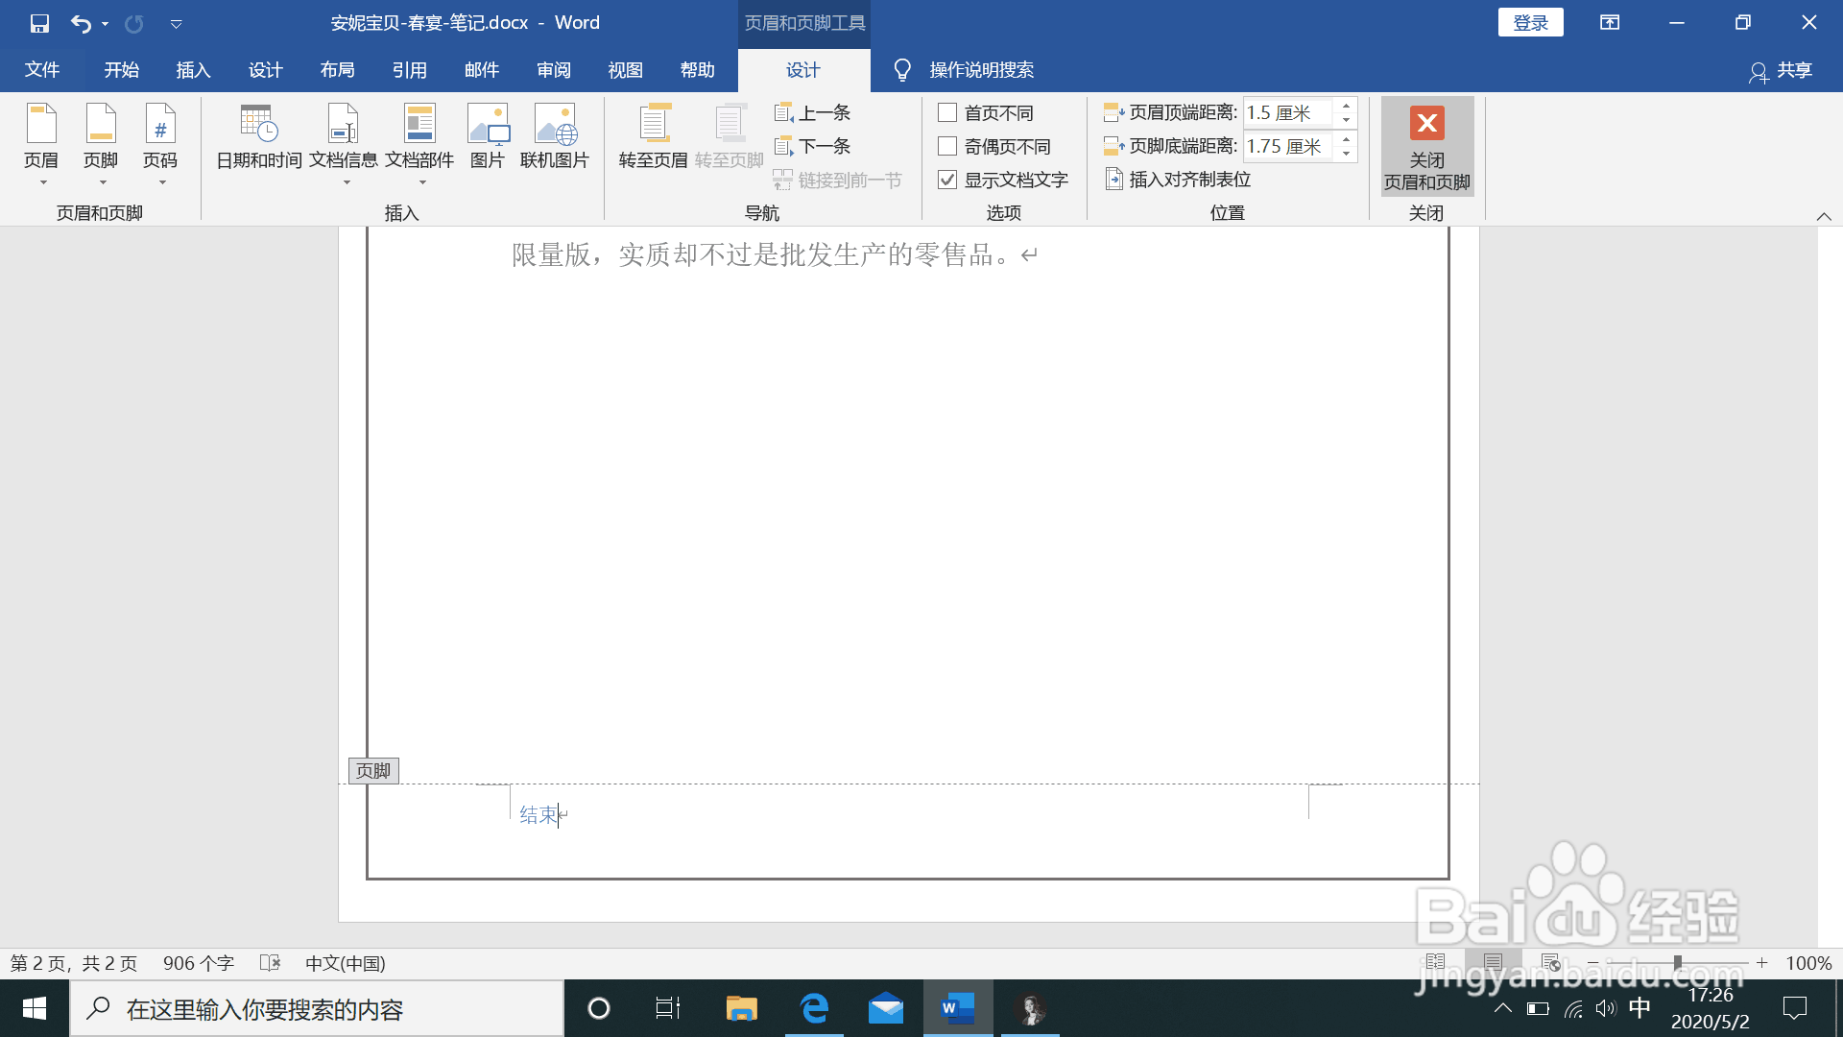The height and width of the screenshot is (1037, 1843).
Task: Click 转至页眉 to go to header
Action: coord(654,135)
